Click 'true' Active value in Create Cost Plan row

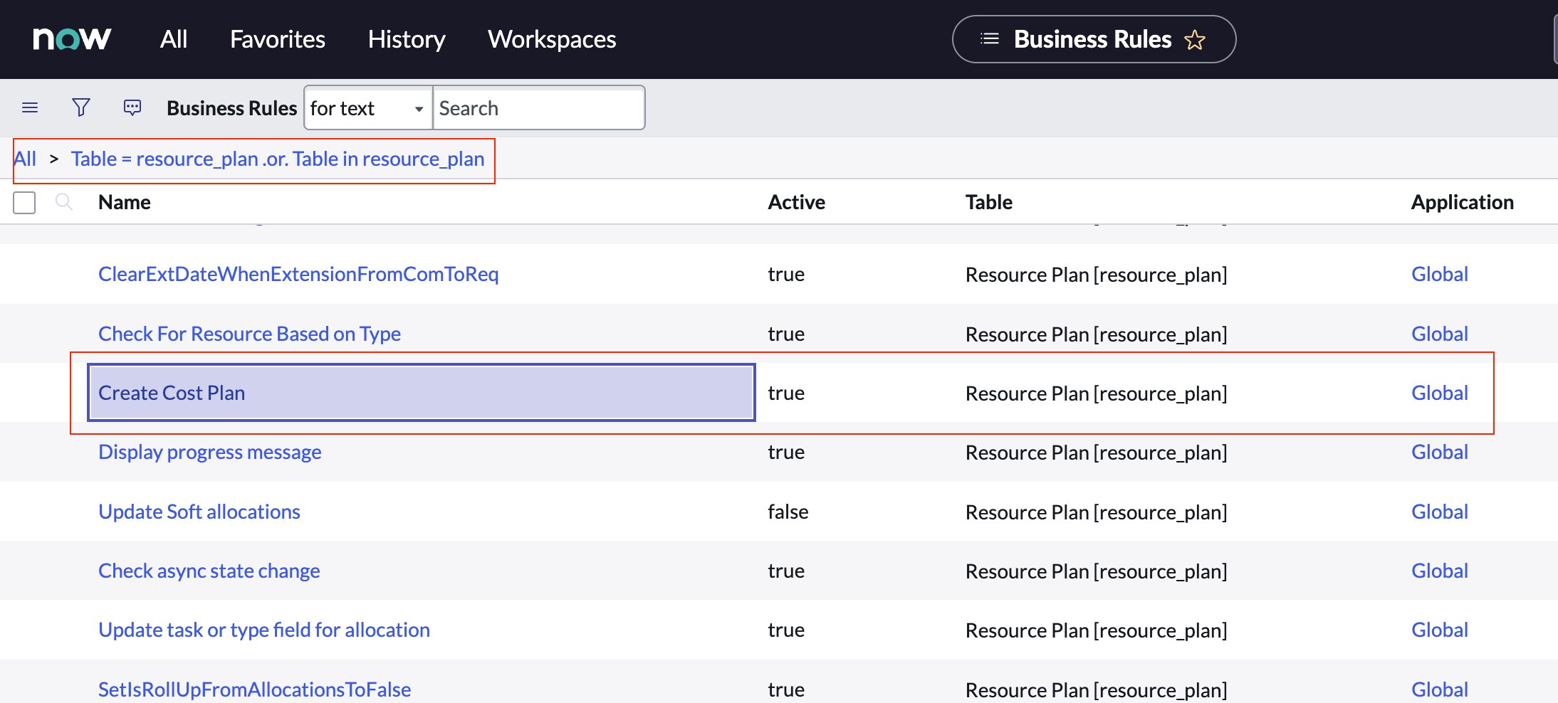(786, 393)
